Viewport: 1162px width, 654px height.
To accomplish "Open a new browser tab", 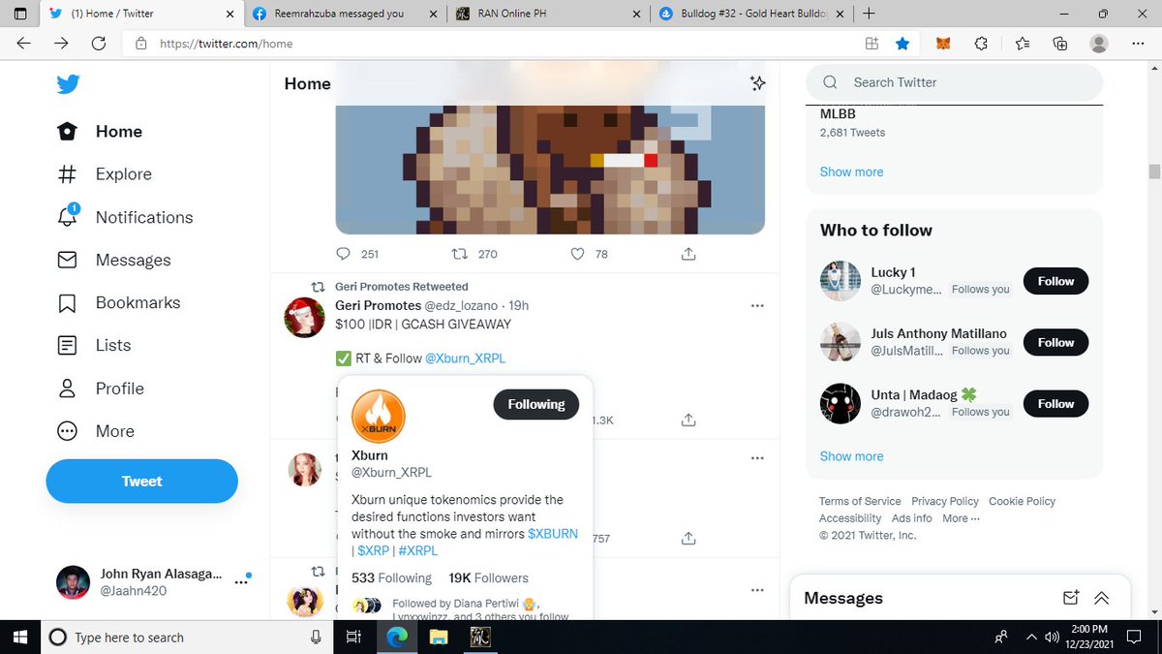I will pos(869,14).
